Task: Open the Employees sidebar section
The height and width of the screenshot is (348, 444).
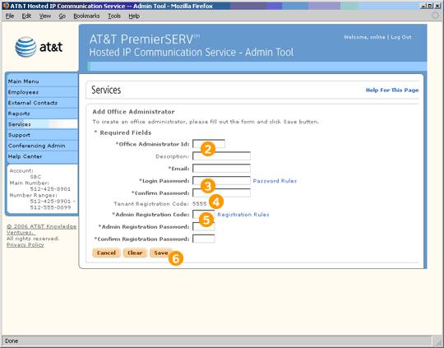Action: tap(42, 92)
